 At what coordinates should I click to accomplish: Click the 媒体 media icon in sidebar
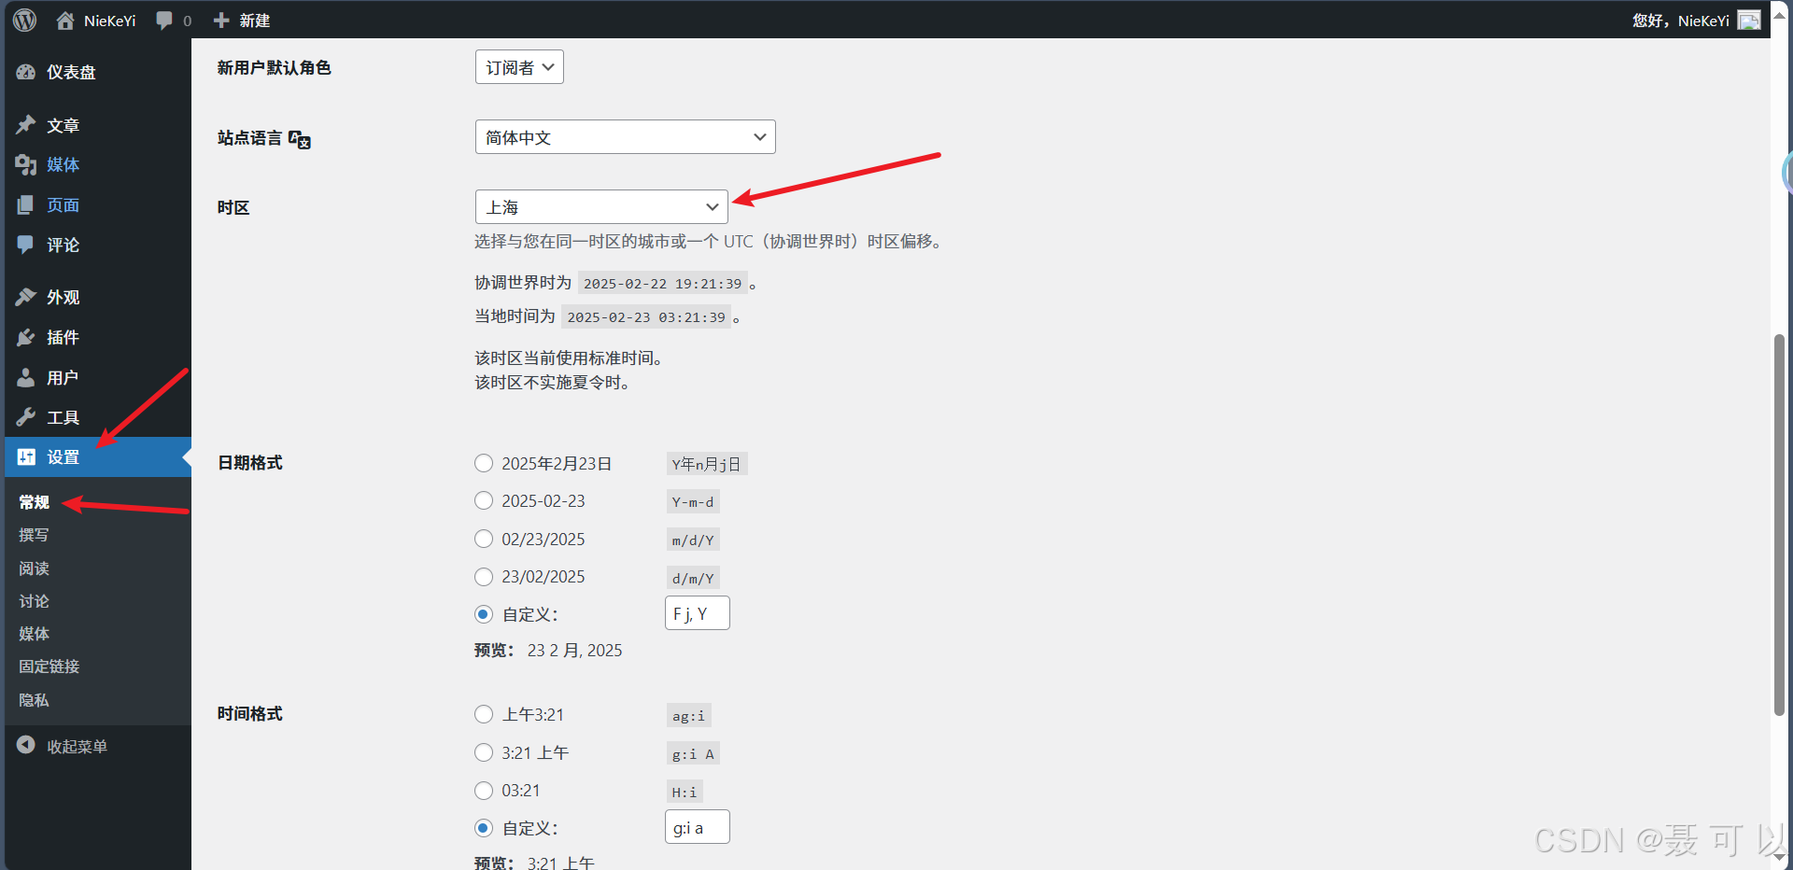[26, 165]
